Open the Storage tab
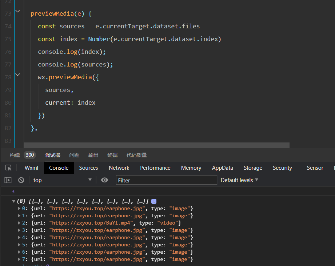The height and width of the screenshot is (266, 335). click(x=253, y=168)
